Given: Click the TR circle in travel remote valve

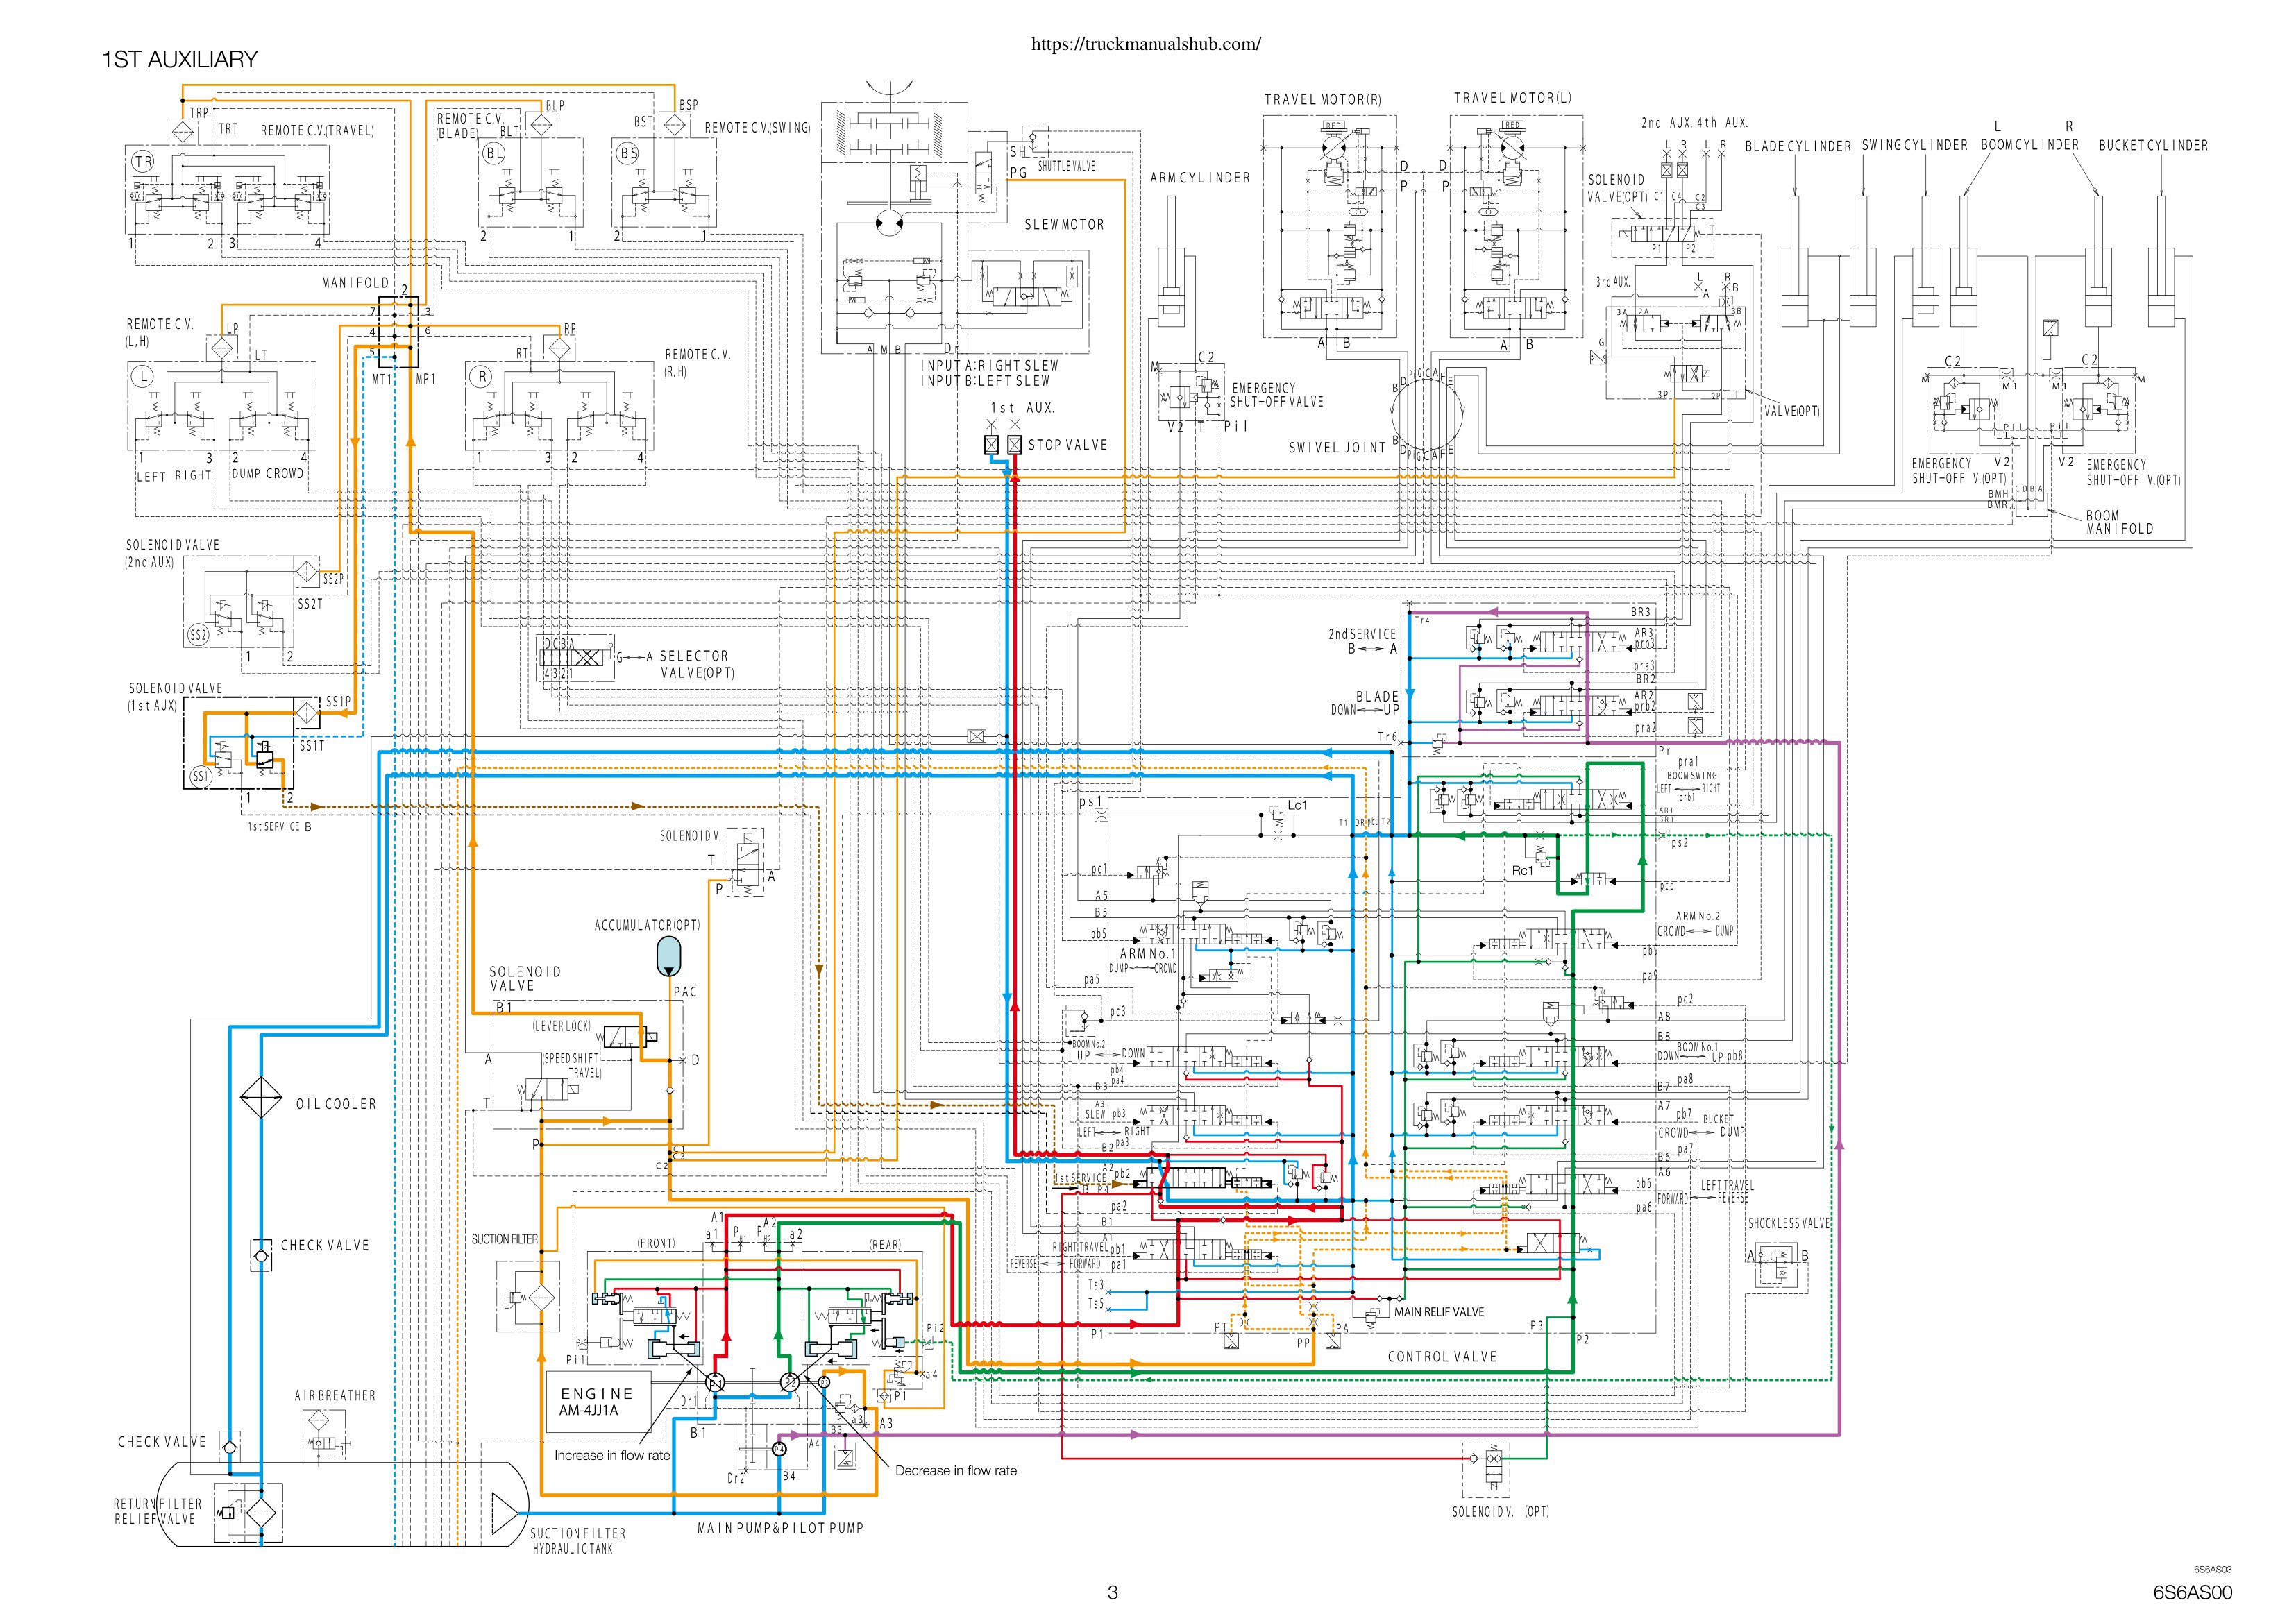Looking at the screenshot, I should pos(143,161).
